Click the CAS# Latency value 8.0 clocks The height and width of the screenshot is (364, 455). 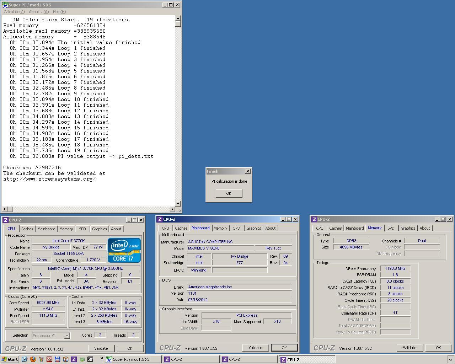click(x=395, y=281)
